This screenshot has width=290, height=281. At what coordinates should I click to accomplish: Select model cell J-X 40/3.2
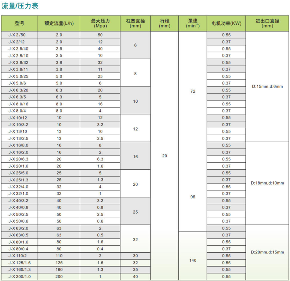click(x=20, y=201)
